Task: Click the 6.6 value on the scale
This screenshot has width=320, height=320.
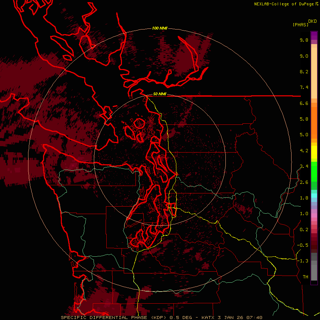Action: coord(304,103)
